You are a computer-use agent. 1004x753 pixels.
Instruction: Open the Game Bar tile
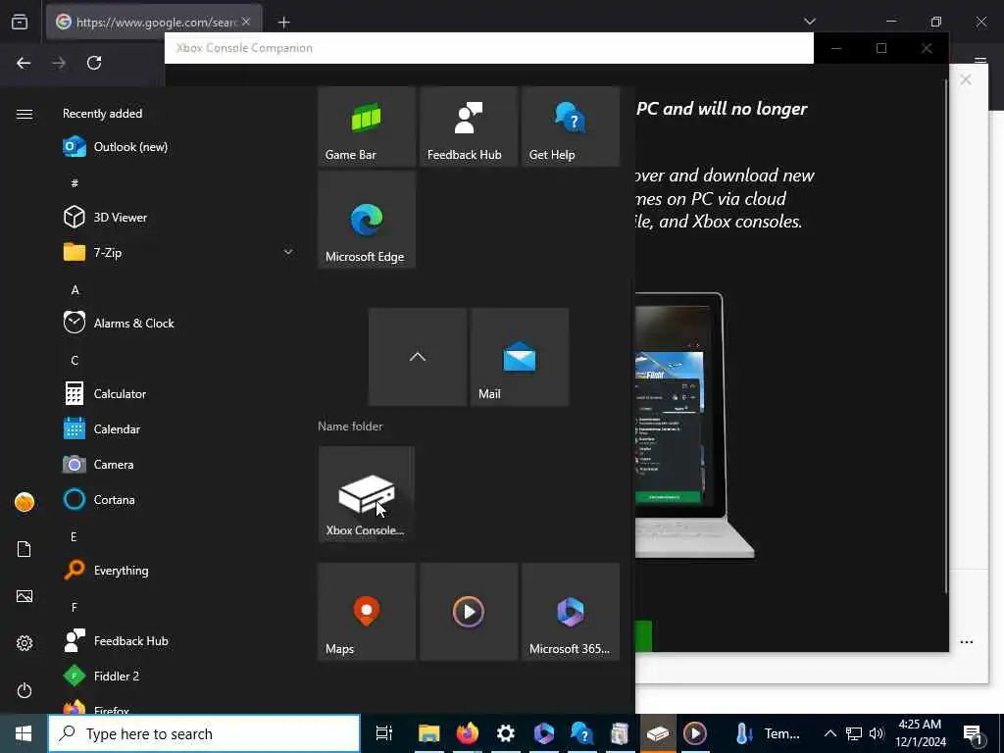coord(367,126)
